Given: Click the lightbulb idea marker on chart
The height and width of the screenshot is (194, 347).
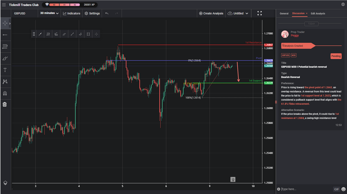Looking at the screenshot, I should (233, 179).
